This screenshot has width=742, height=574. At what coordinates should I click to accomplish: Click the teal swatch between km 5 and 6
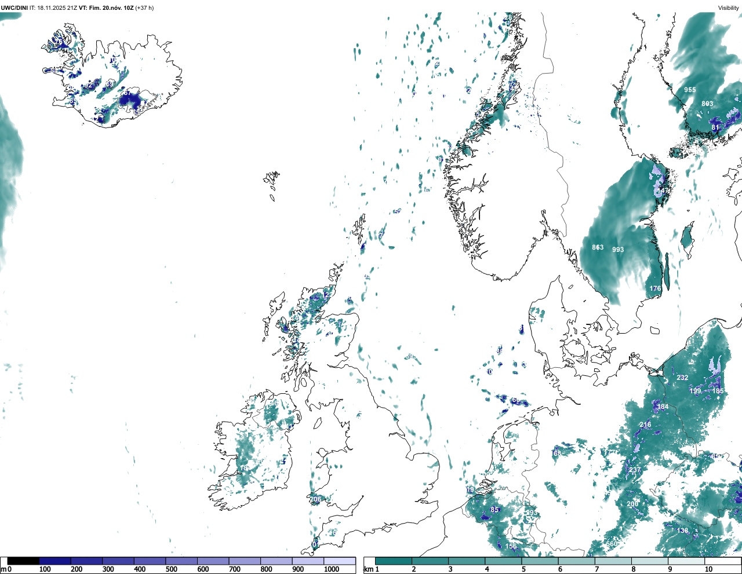click(x=540, y=561)
